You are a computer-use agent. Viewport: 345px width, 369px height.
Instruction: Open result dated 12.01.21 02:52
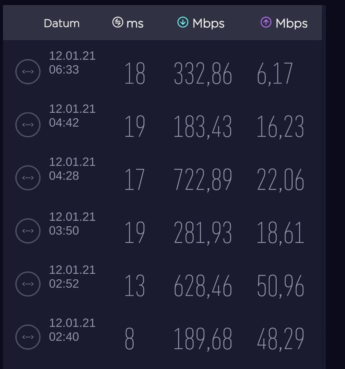[72, 277]
